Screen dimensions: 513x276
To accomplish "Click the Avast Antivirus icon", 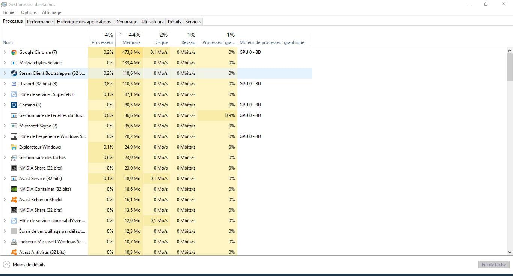I will [x=14, y=252].
